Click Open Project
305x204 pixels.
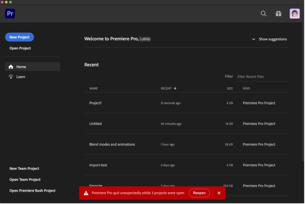[20, 48]
